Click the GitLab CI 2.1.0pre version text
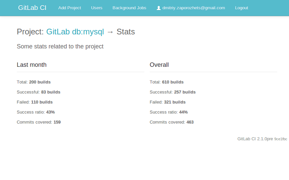The height and width of the screenshot is (180, 289). (x=255, y=139)
